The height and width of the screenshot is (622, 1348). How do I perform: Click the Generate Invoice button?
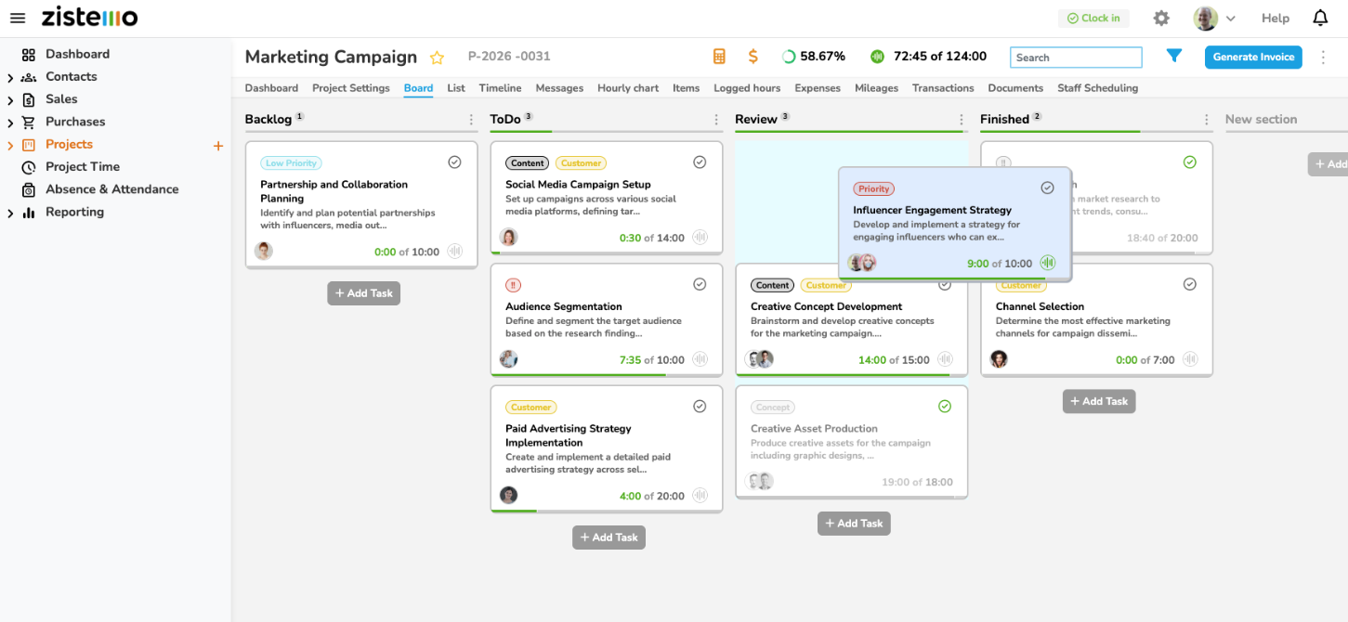point(1253,57)
